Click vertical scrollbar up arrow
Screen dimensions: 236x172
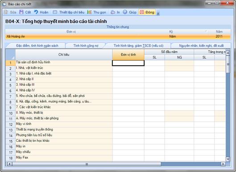(228, 53)
